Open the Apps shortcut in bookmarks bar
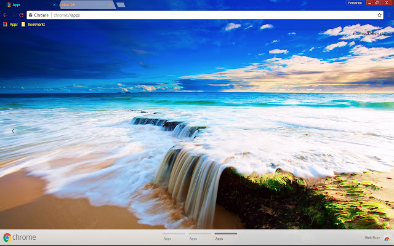This screenshot has height=246, width=394. click(10, 25)
